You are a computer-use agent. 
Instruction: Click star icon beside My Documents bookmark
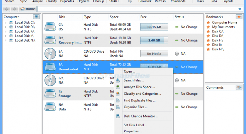point(209,27)
